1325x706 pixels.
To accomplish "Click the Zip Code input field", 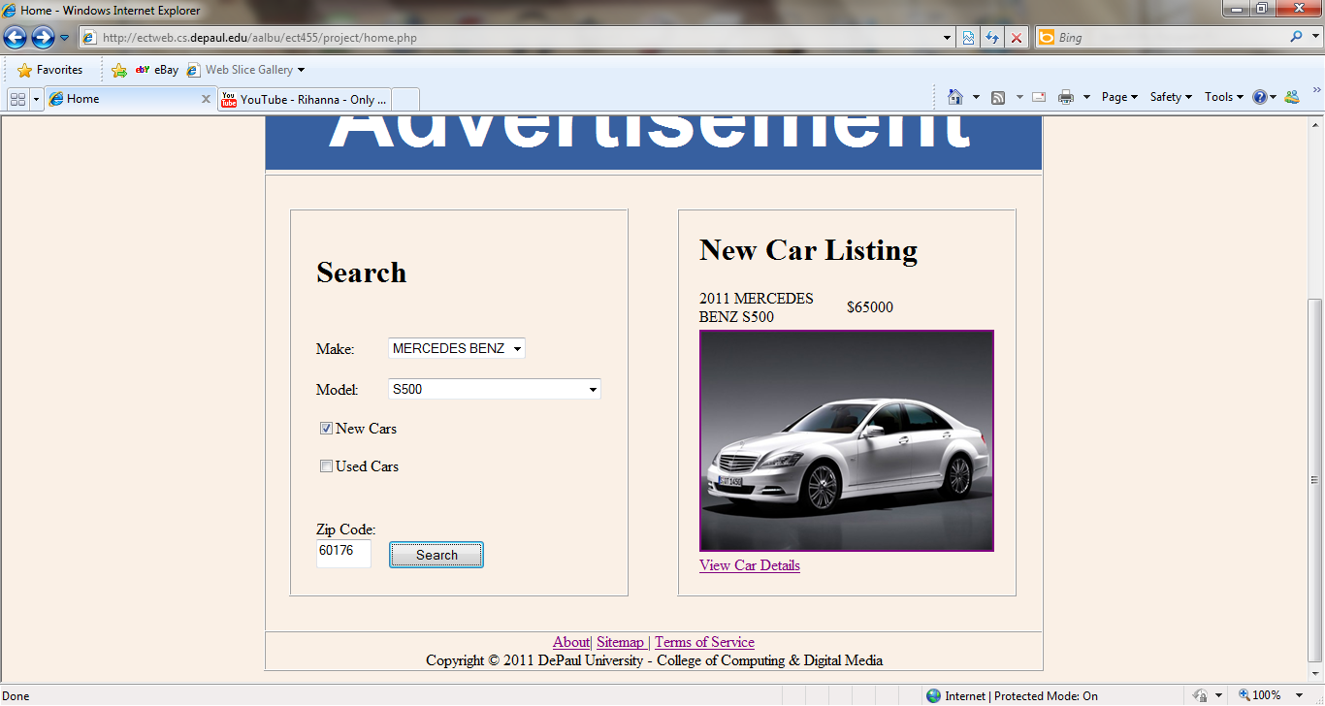I will pos(343,554).
